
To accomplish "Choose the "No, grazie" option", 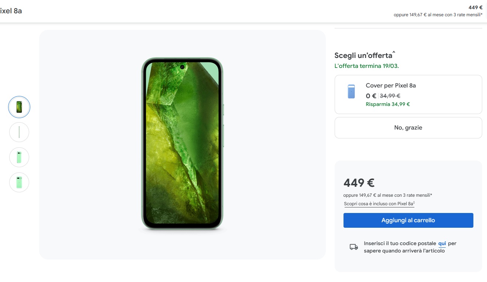I will click(x=408, y=128).
